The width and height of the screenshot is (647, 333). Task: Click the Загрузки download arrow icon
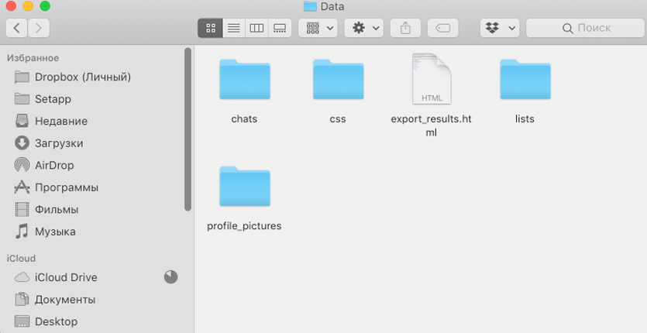point(22,143)
